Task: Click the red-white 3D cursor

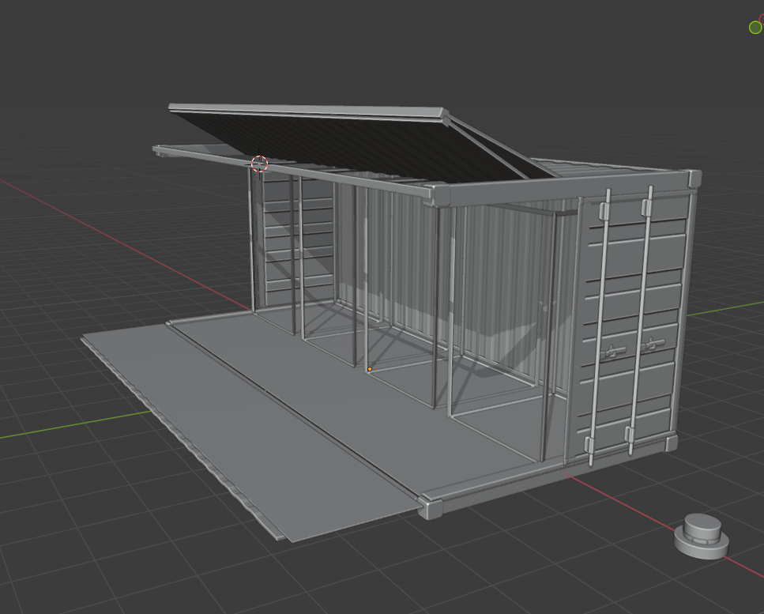Action: 260,164
